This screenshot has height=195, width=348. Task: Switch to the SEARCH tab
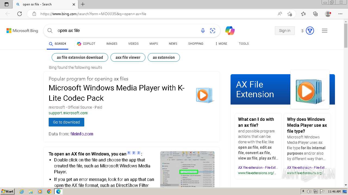(57, 44)
